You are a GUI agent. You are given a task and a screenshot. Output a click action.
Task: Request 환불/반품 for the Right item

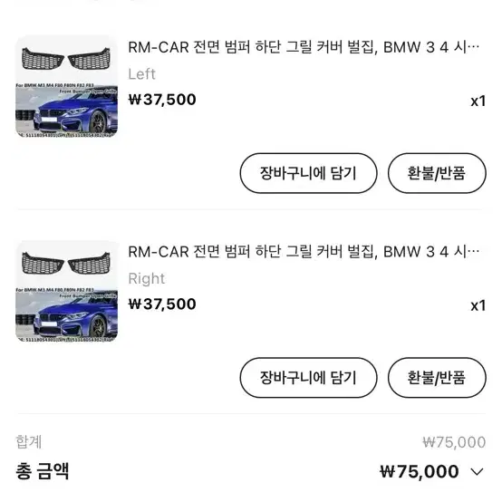coord(437,378)
